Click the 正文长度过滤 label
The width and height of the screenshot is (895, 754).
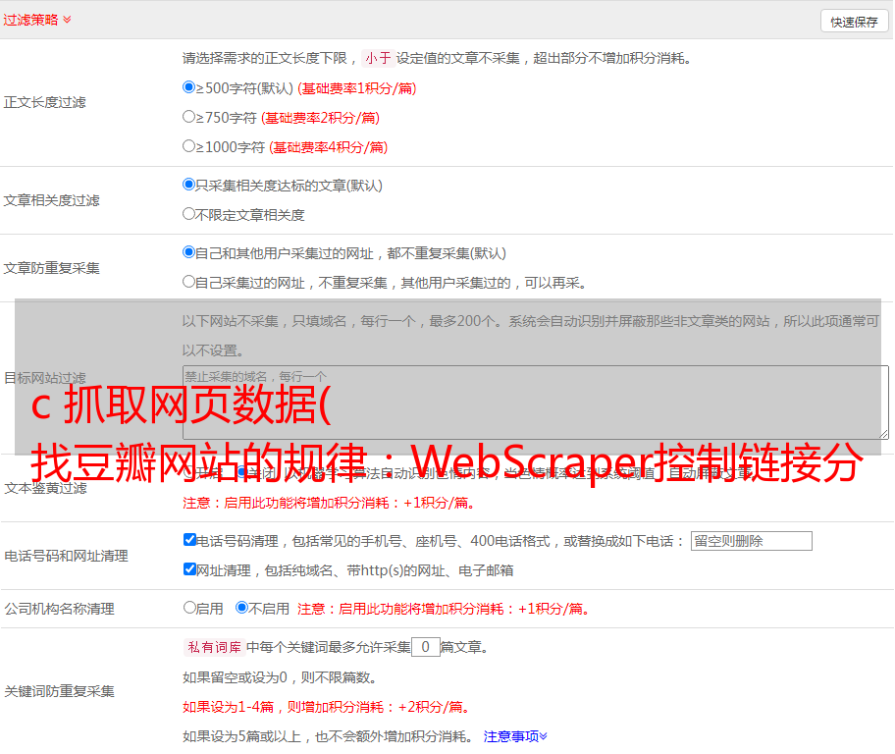tap(44, 102)
